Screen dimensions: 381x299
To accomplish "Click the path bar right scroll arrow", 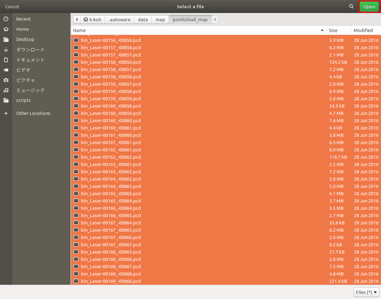I will coord(215,19).
